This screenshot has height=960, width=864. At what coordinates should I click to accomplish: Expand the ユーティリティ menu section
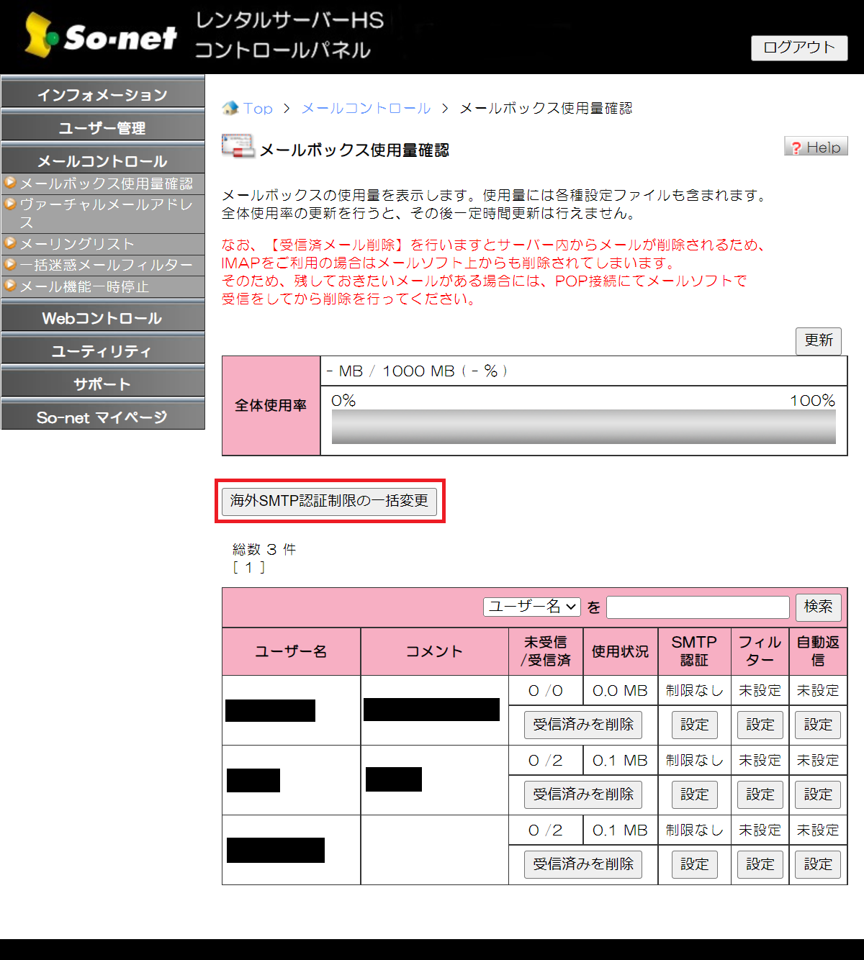point(102,351)
